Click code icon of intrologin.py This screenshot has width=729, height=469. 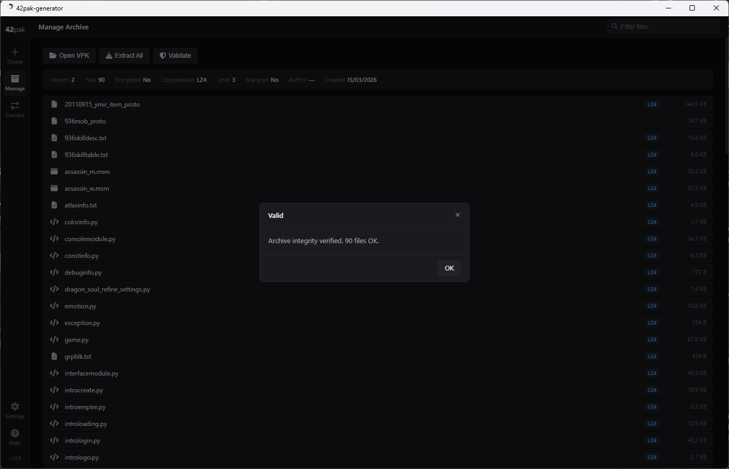[x=54, y=441]
